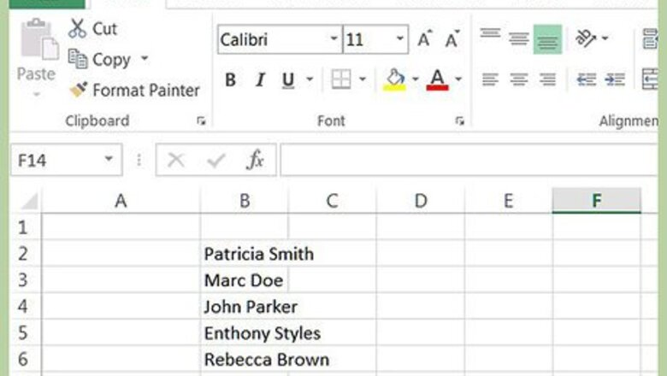
Task: Open the font size dropdown
Action: (x=400, y=39)
